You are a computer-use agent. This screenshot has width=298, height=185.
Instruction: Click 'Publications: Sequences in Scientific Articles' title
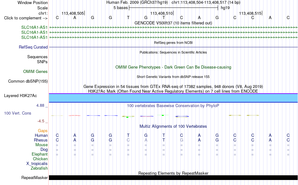[x=173, y=52]
